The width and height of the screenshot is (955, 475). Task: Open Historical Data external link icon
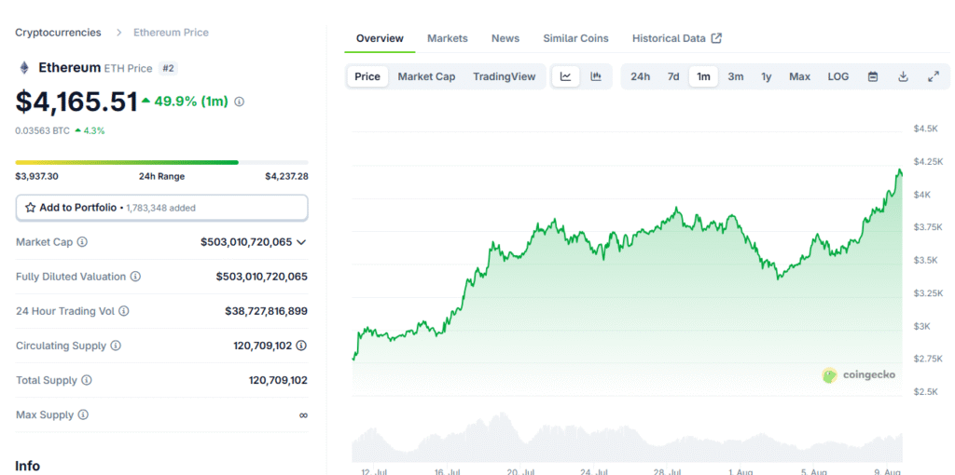coord(717,38)
